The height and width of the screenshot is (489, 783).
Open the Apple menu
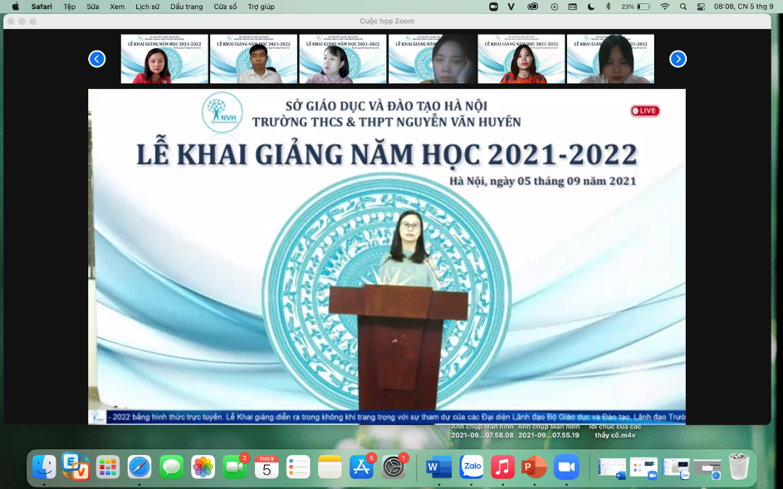15,7
